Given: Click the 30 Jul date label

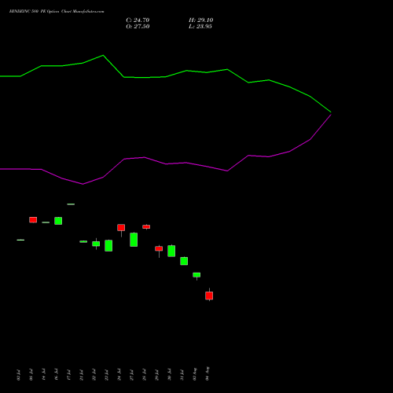Looking at the screenshot, I should point(170,375).
